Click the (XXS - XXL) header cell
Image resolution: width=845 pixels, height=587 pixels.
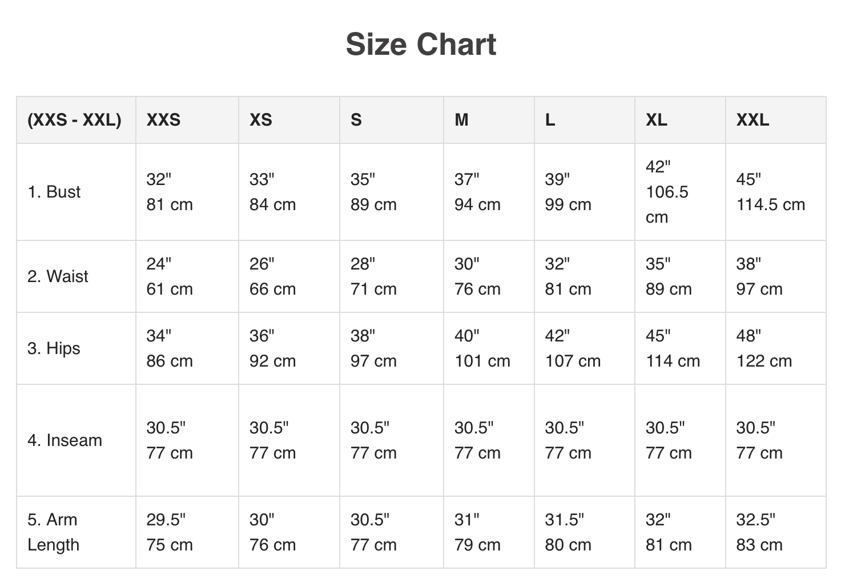(x=74, y=120)
